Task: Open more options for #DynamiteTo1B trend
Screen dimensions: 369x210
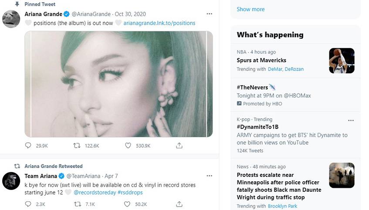Action: [351, 120]
